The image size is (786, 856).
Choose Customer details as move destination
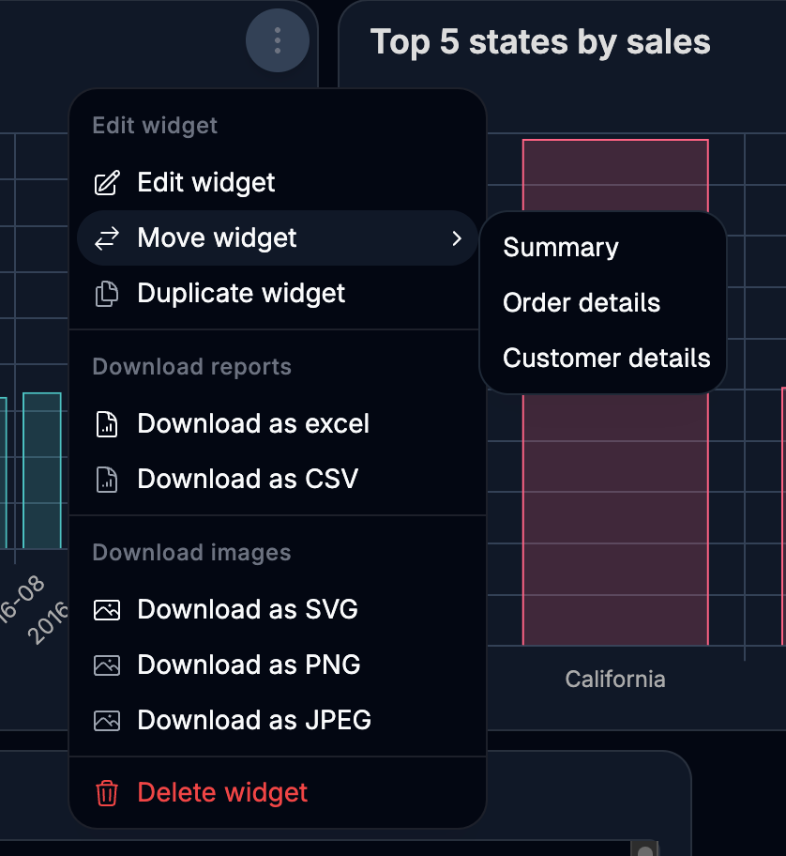[x=606, y=359]
